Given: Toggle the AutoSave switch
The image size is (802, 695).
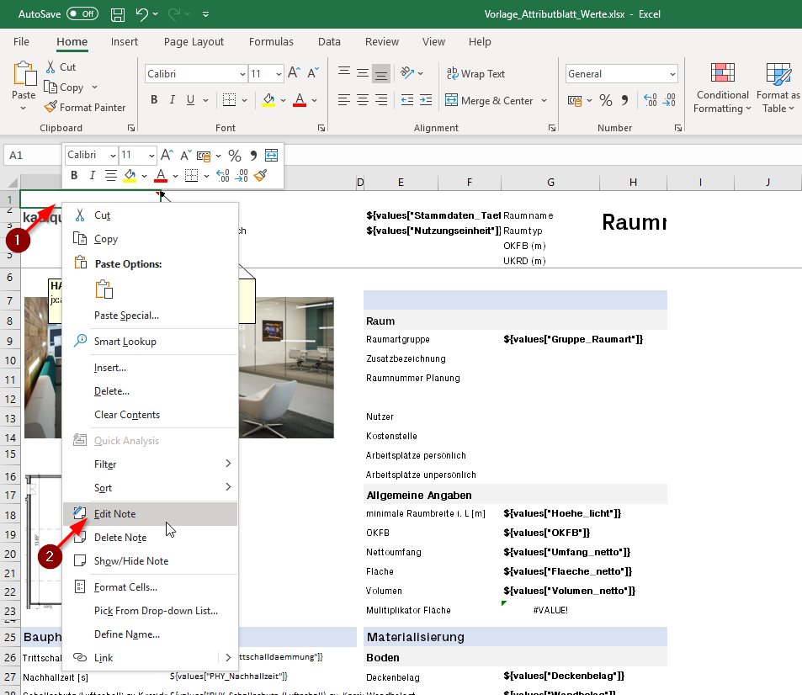Looking at the screenshot, I should tap(82, 13).
